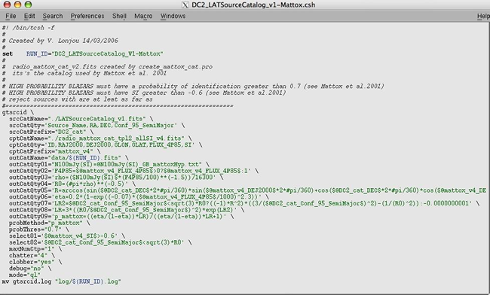This screenshot has height=295, width=490.
Task: Click the srcCatName parameter line
Action: pyautogui.click(x=81, y=118)
